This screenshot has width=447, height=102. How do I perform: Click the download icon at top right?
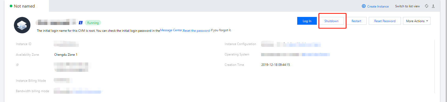click(x=433, y=6)
